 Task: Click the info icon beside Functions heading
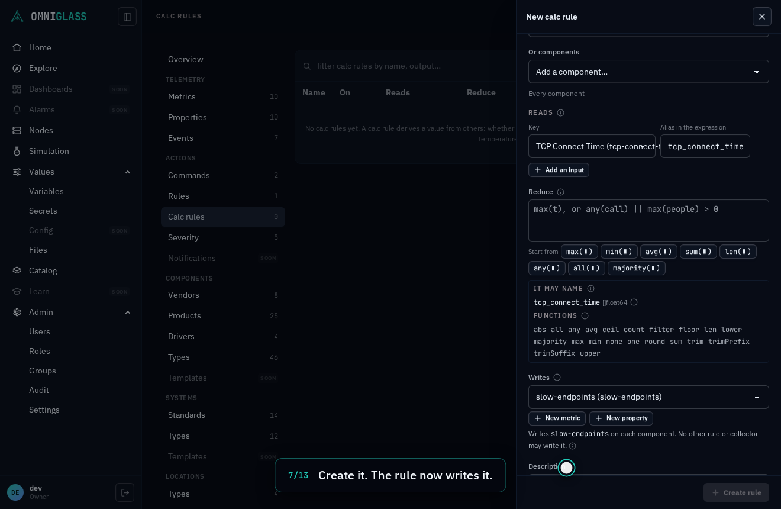click(x=585, y=316)
